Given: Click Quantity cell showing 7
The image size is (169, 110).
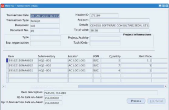Looking at the screenshot, I should coord(111,65).
